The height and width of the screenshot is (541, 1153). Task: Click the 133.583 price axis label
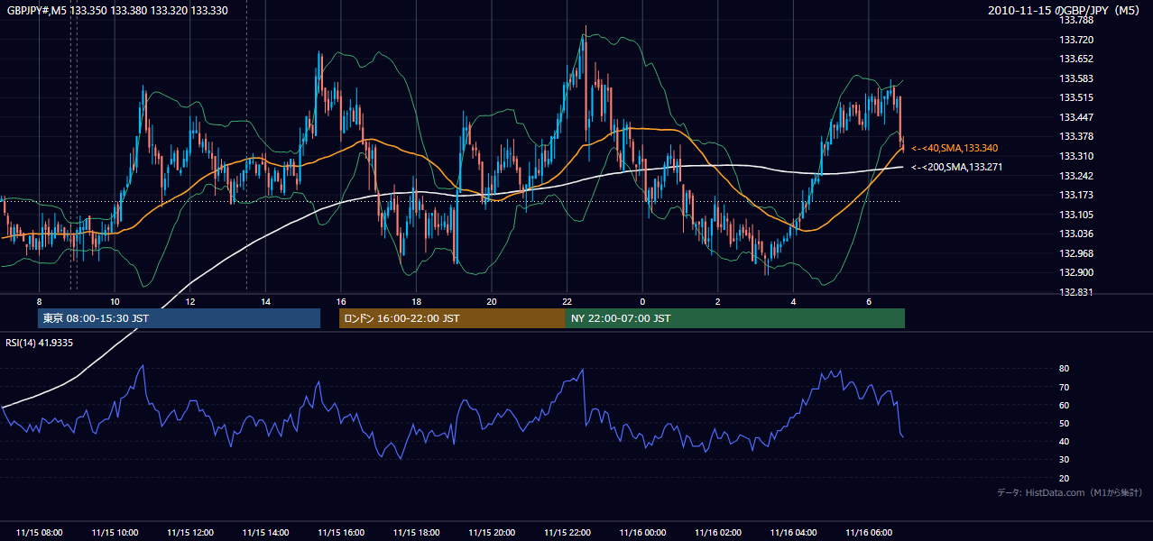[x=1076, y=78]
